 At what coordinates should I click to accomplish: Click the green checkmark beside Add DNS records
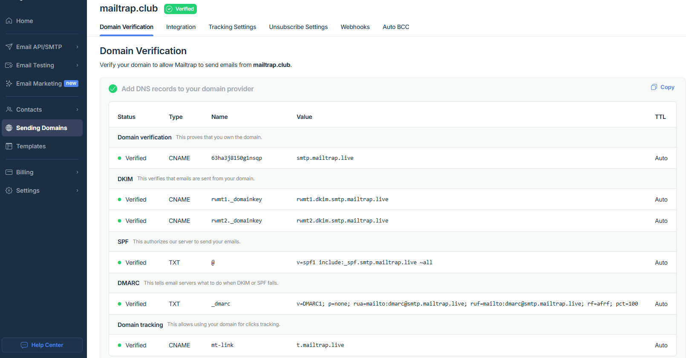pos(113,89)
